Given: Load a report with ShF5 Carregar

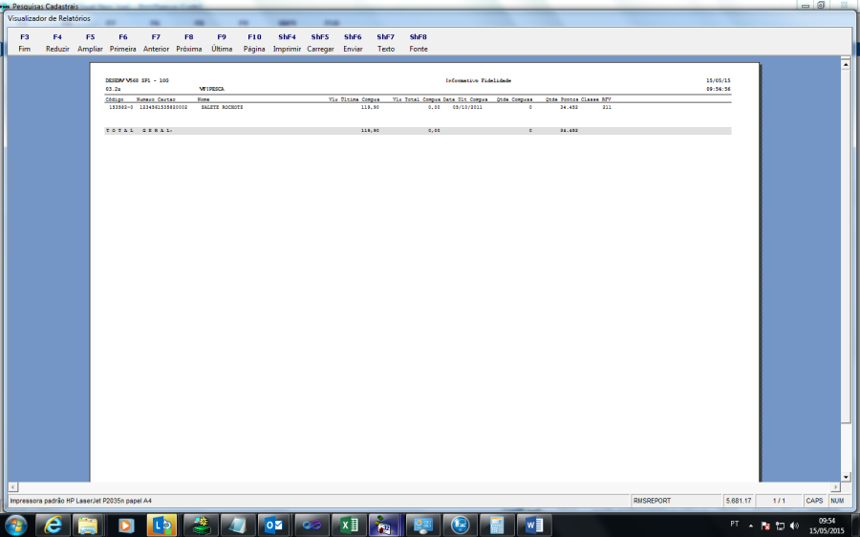Looking at the screenshot, I should 320,43.
